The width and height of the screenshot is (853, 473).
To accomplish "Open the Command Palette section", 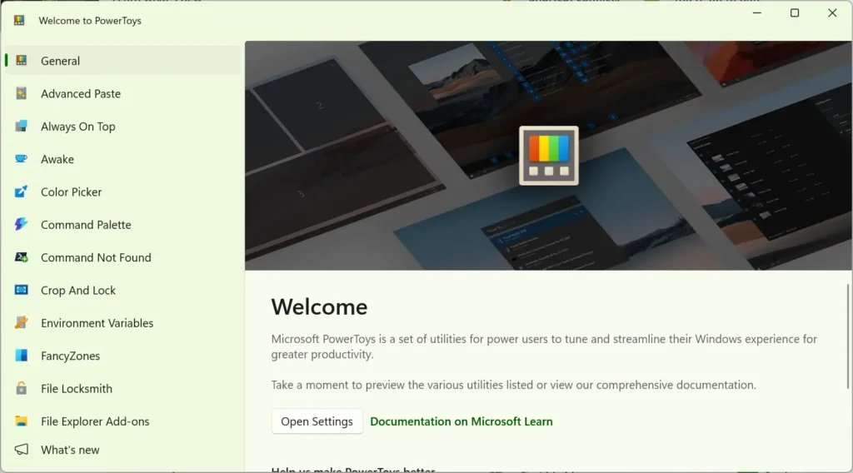I will (122, 225).
